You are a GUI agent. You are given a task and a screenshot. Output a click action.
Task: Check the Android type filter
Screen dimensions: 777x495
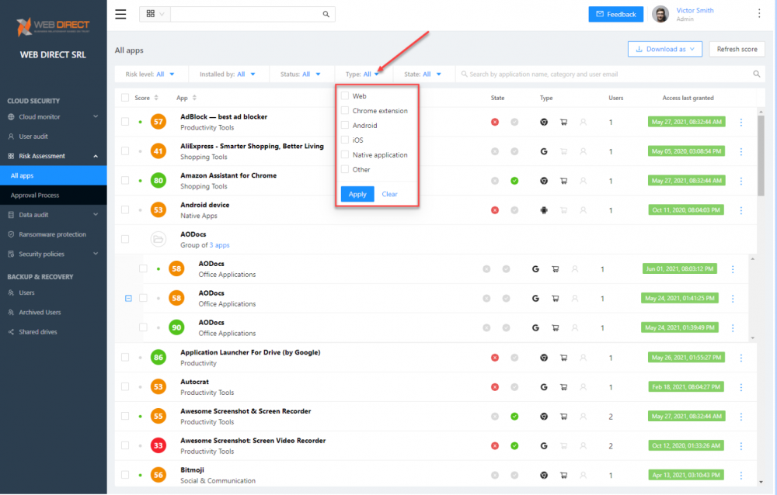point(345,125)
